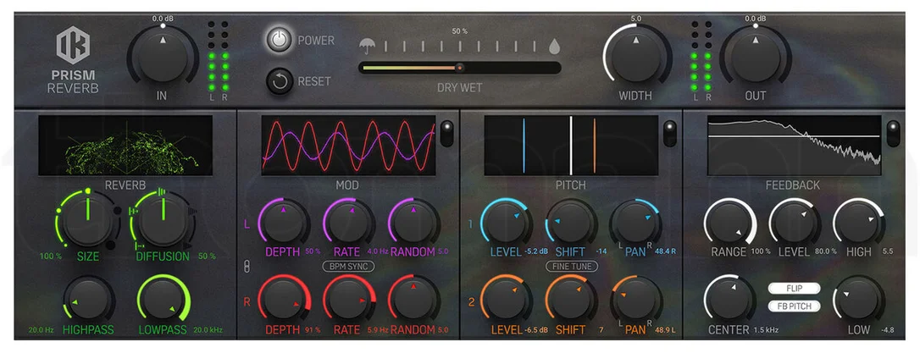This screenshot has height=353, width=920.
Task: Toggle the FLIP button
Action: click(x=794, y=289)
